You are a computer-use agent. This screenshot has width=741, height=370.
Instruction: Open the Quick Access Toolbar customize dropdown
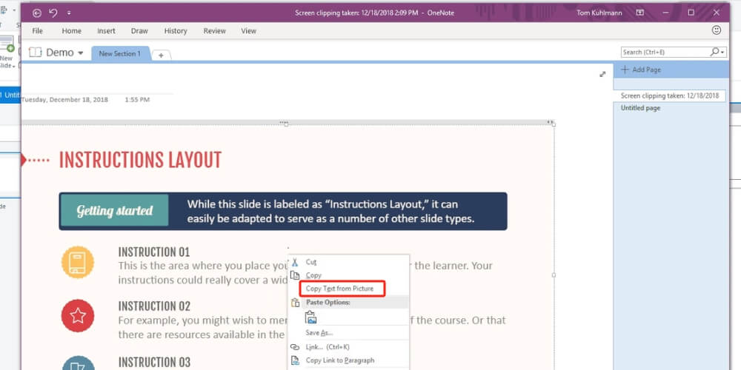69,13
